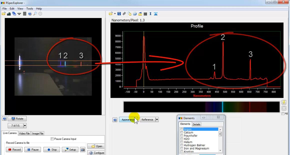Open the Reference dropdown arrow
The height and width of the screenshot is (155, 290).
click(x=157, y=120)
